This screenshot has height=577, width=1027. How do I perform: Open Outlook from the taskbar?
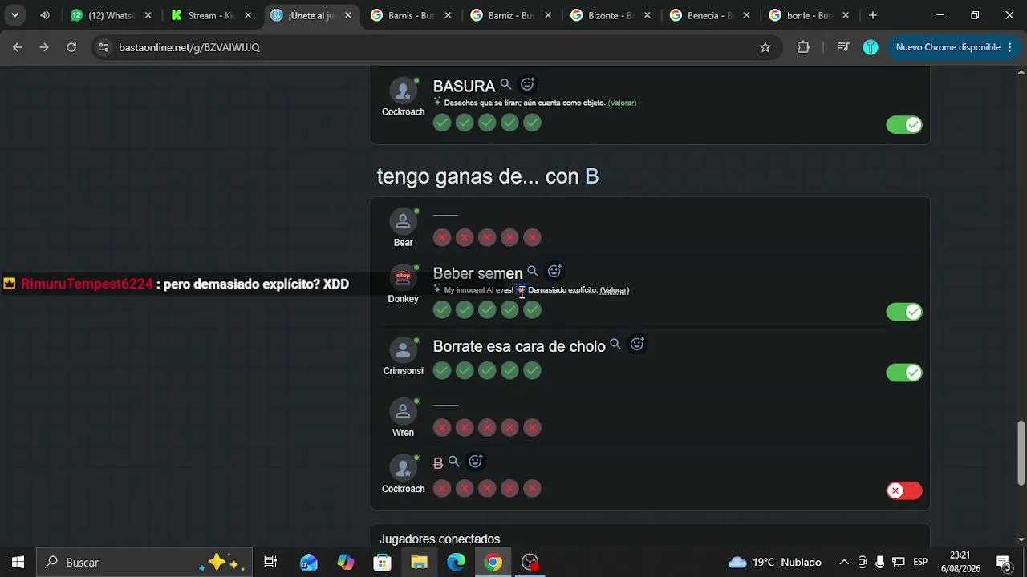(x=309, y=563)
